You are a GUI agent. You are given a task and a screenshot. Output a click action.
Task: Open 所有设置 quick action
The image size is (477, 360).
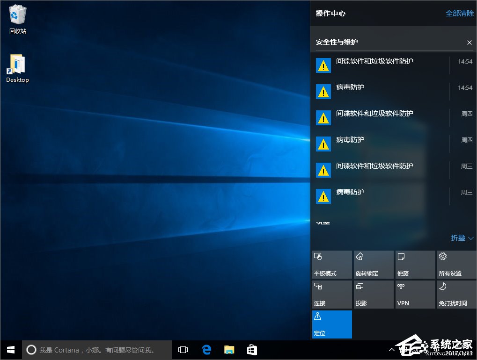point(456,264)
